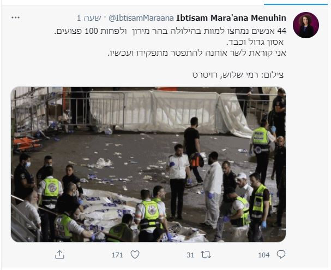Open the '1 שעה' timestamp link

89,18
